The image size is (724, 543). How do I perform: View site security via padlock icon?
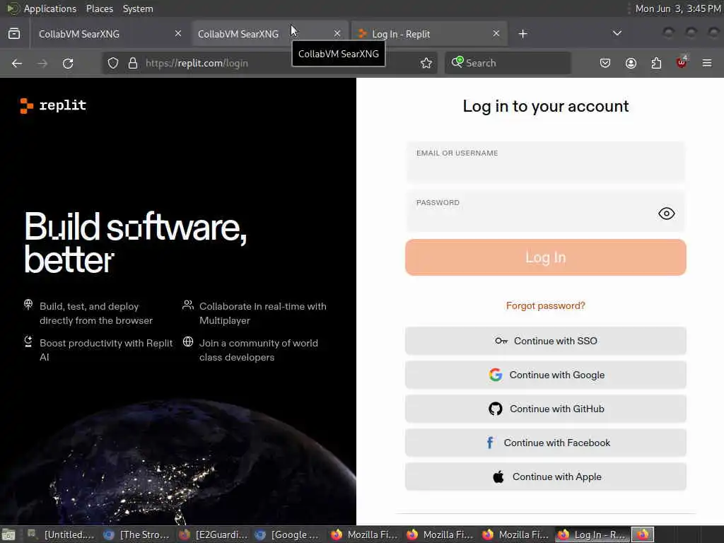(133, 63)
